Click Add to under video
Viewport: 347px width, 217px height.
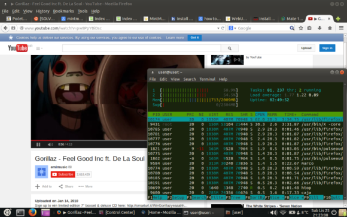coord(44,186)
